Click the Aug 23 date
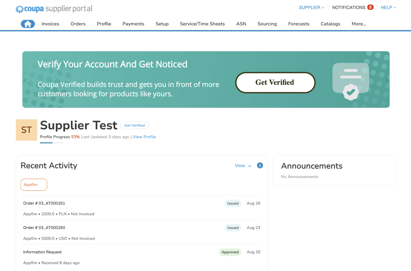The width and height of the screenshot is (411, 271). 253,228
